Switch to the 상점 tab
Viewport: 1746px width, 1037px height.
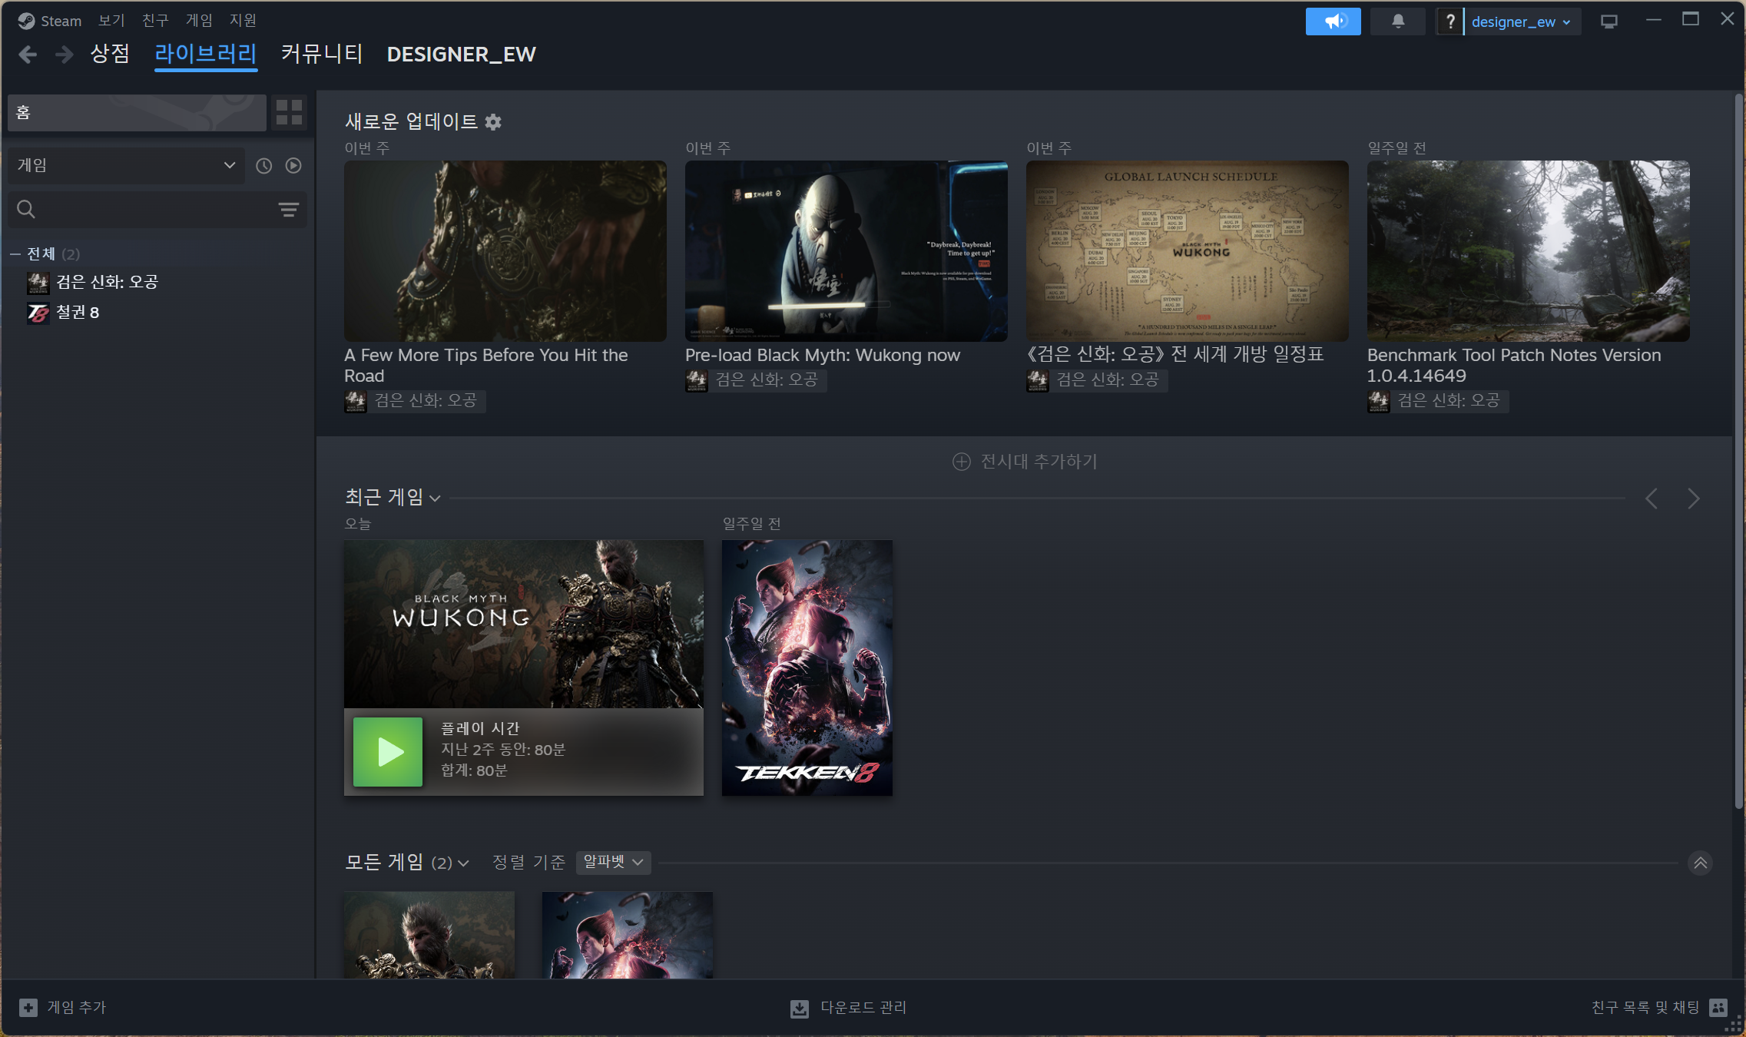[110, 54]
